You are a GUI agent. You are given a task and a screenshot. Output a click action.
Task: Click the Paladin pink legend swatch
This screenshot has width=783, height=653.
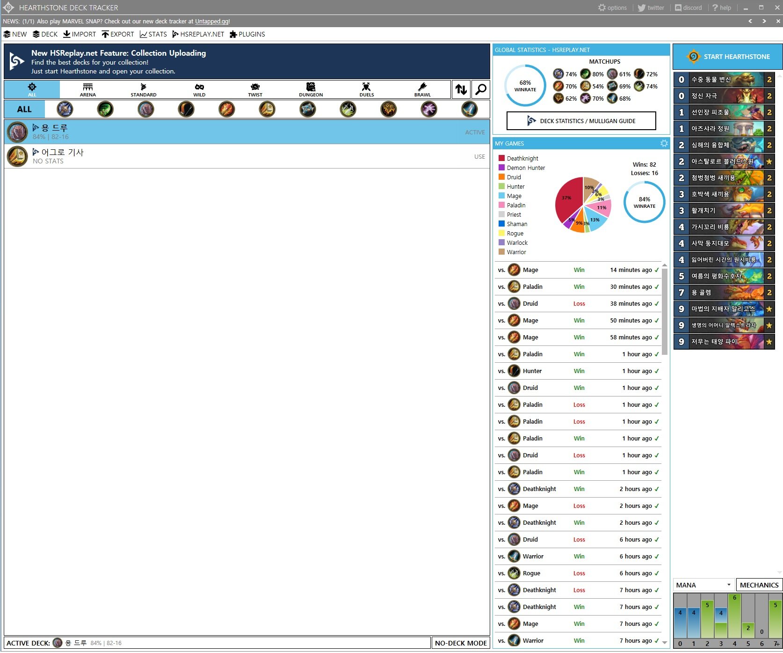point(501,205)
